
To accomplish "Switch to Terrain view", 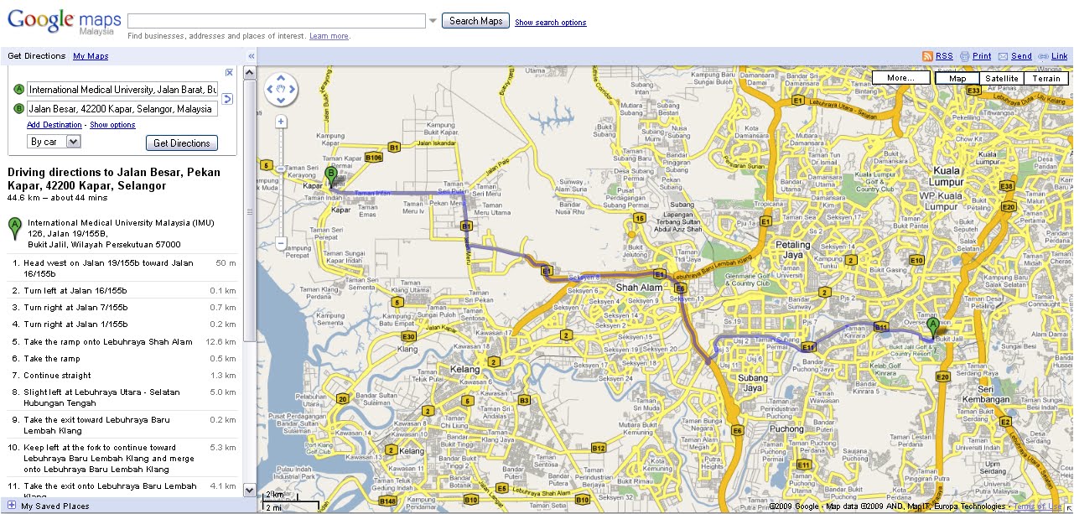I will 1045,78.
